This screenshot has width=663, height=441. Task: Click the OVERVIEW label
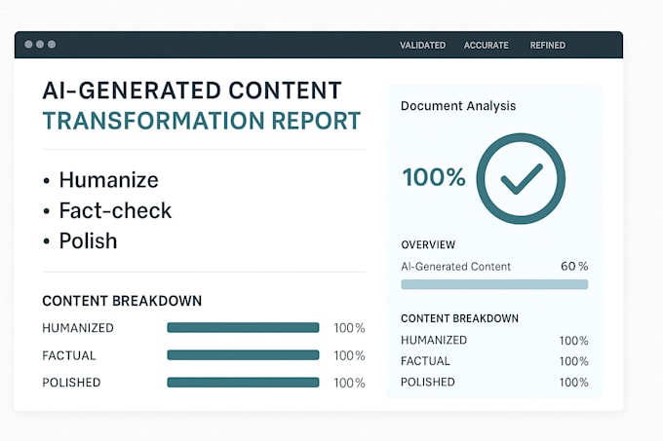point(428,244)
